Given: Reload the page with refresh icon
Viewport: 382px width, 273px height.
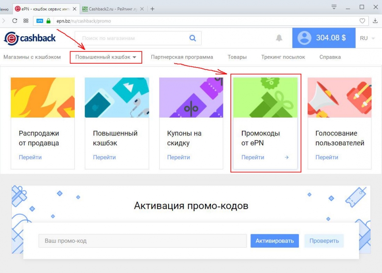Looking at the screenshot, I should click(14, 21).
